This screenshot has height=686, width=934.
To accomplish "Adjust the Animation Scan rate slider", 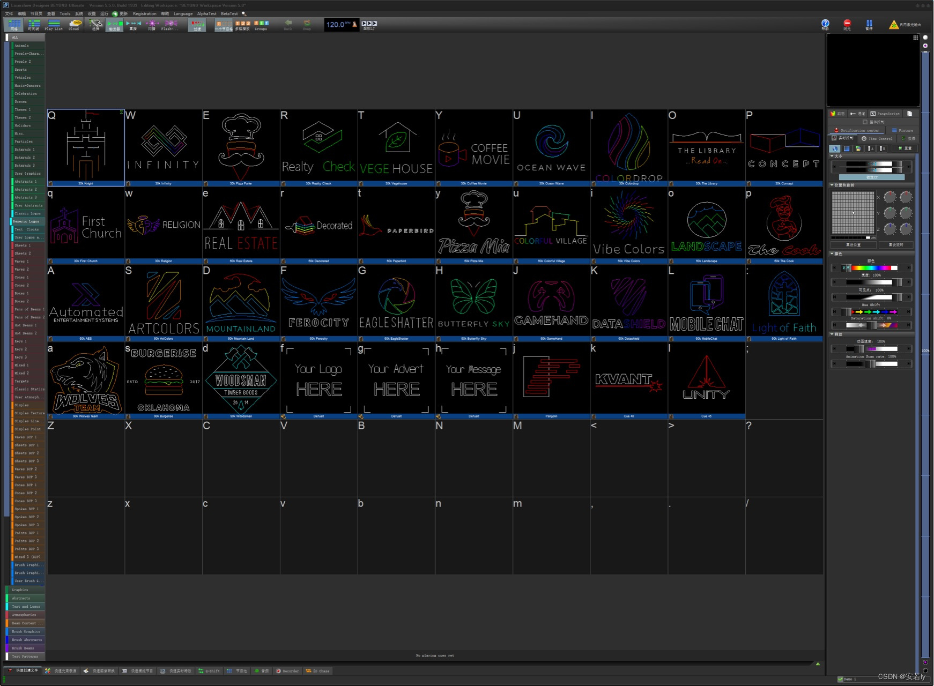I will pyautogui.click(x=872, y=364).
